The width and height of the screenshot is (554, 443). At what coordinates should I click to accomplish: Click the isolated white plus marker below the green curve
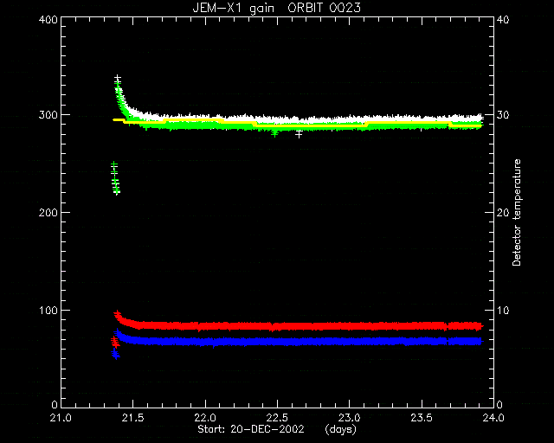pyautogui.click(x=299, y=134)
